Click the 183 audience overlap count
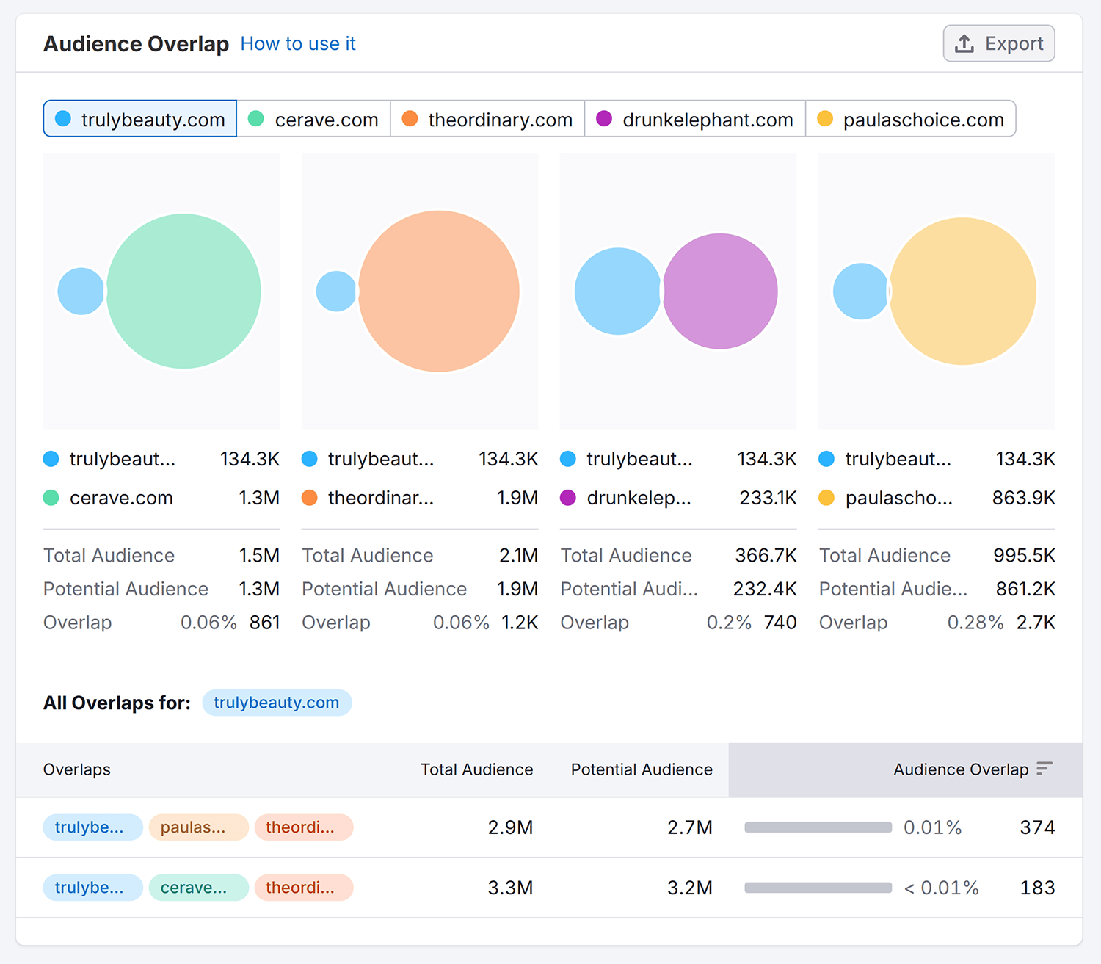 (x=1037, y=888)
